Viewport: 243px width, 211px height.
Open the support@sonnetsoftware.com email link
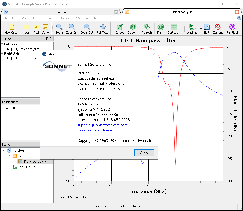102,125
